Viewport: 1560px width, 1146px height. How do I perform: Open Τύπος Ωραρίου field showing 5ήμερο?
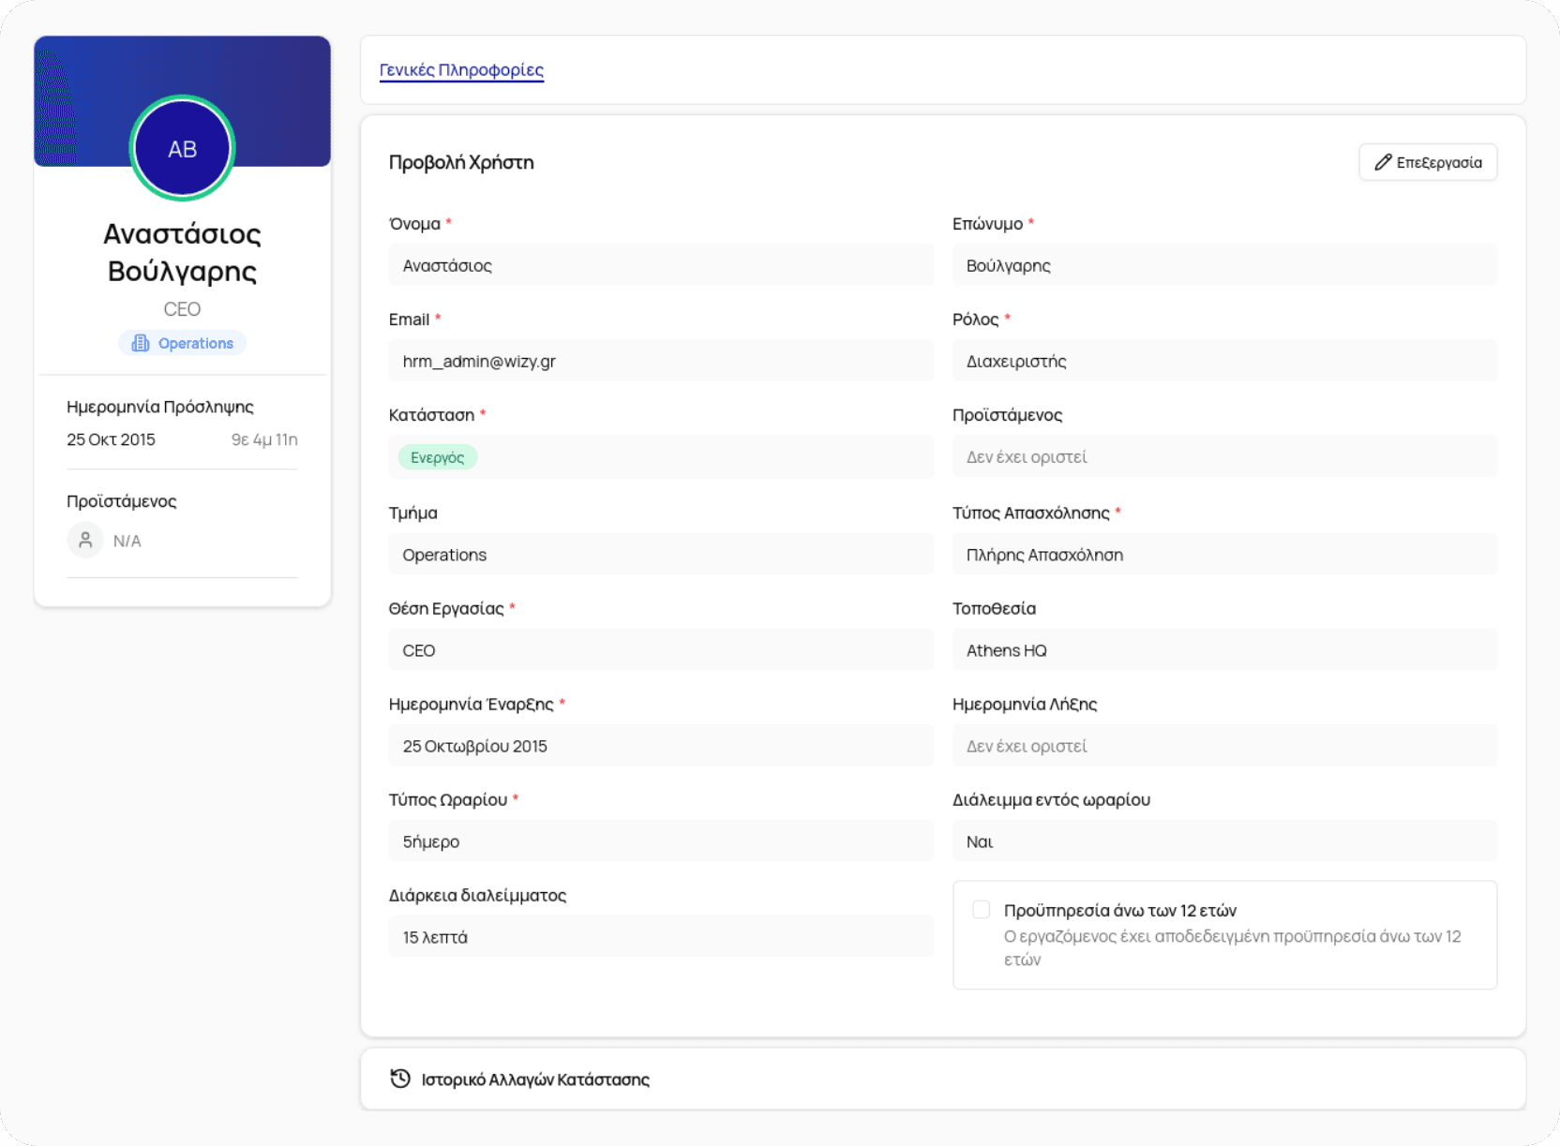(x=660, y=841)
